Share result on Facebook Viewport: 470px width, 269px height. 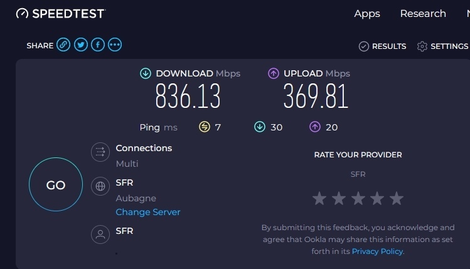tap(98, 45)
